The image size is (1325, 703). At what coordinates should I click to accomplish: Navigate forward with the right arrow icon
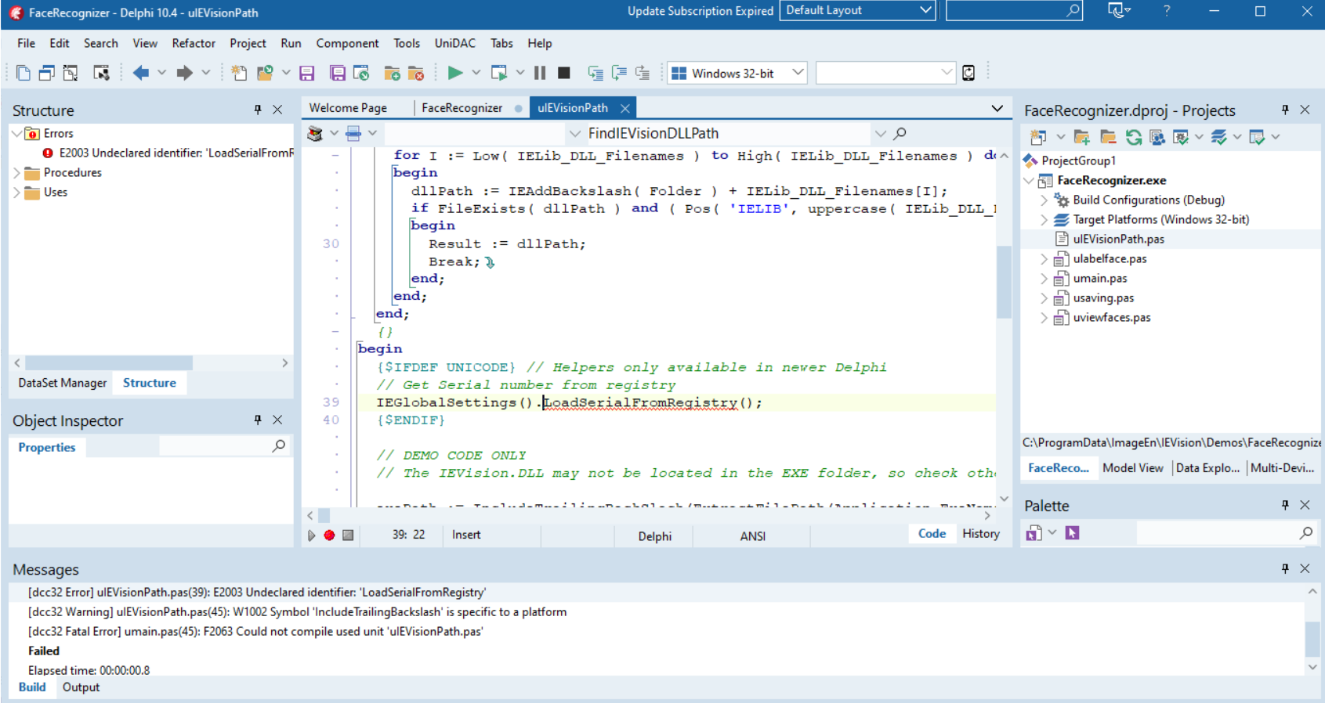tap(185, 73)
